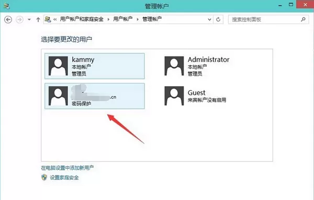Click the search magnifier icon
The image size is (314, 200).
click(x=303, y=19)
